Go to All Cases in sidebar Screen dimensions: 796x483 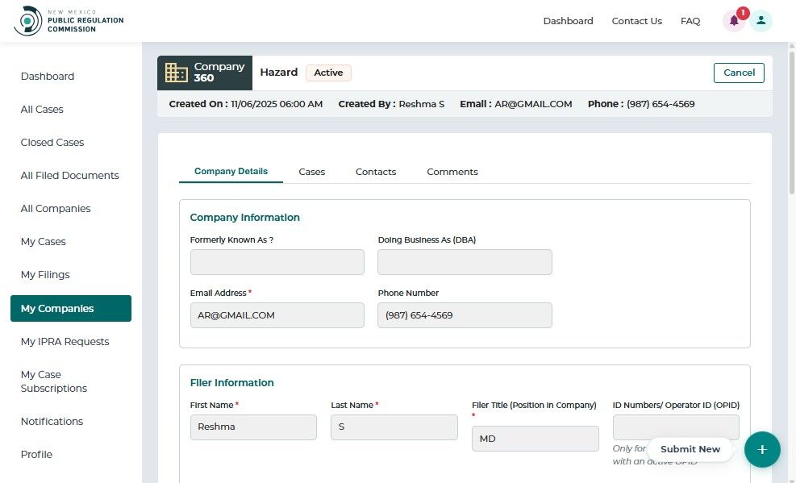pyautogui.click(x=42, y=110)
